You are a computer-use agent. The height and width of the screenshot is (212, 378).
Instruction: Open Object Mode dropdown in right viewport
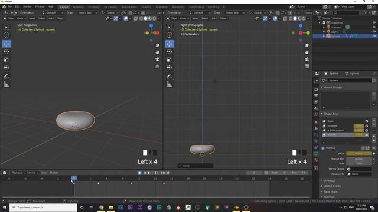point(178,18)
